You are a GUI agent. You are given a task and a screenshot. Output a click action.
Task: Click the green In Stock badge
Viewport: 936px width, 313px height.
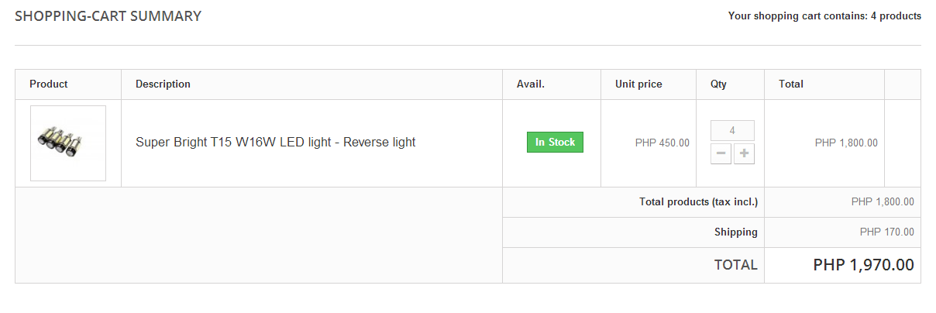555,143
